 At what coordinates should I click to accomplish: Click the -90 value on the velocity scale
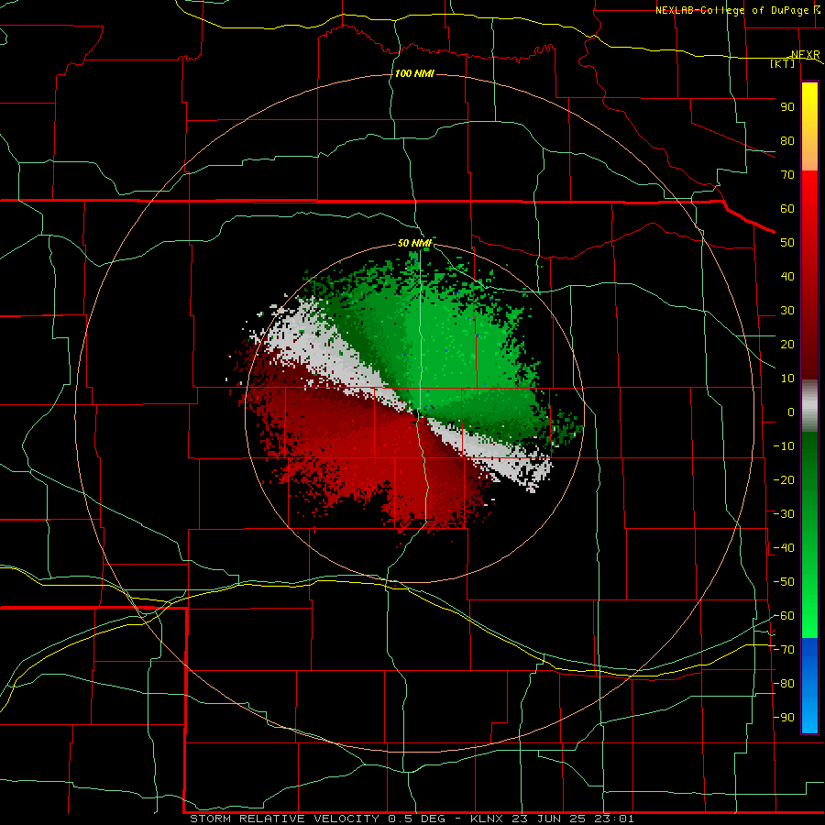pos(784,718)
